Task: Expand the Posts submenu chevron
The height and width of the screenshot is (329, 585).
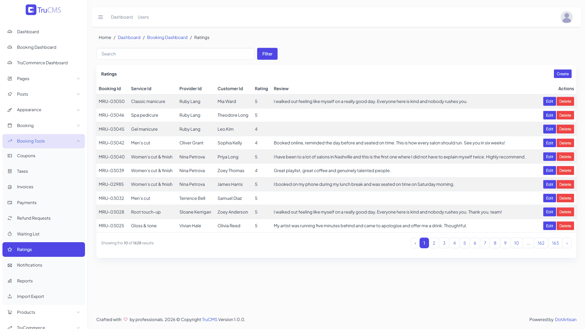Action: click(78, 94)
